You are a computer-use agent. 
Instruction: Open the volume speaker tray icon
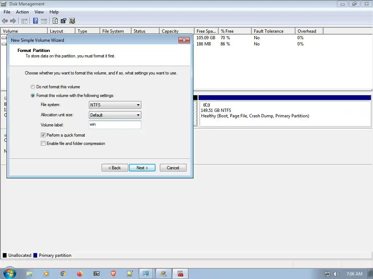pos(336,274)
